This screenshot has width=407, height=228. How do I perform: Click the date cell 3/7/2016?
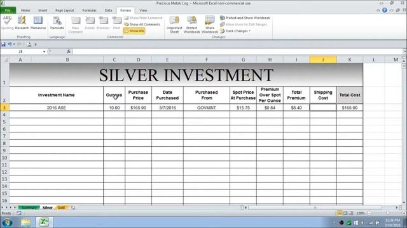point(167,108)
